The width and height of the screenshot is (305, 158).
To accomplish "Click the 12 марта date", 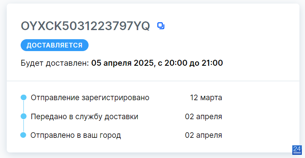I will tap(206, 97).
